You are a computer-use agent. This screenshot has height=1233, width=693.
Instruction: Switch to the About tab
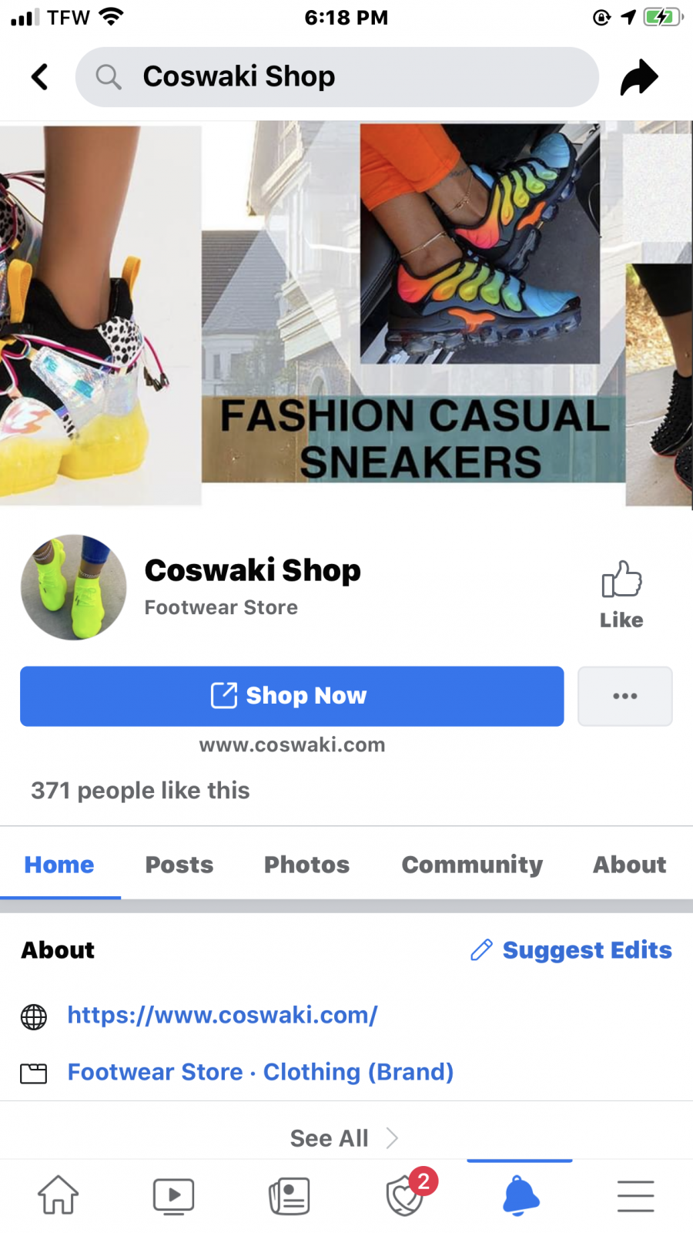click(629, 865)
